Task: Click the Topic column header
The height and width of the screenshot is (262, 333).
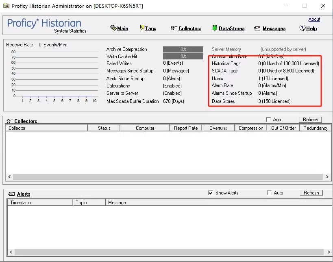Action: pos(89,203)
